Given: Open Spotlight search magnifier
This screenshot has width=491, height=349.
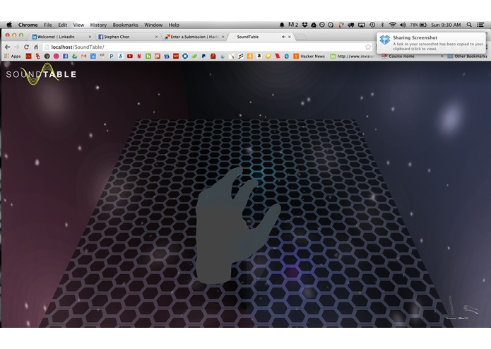Looking at the screenshot, I should tap(469, 25).
